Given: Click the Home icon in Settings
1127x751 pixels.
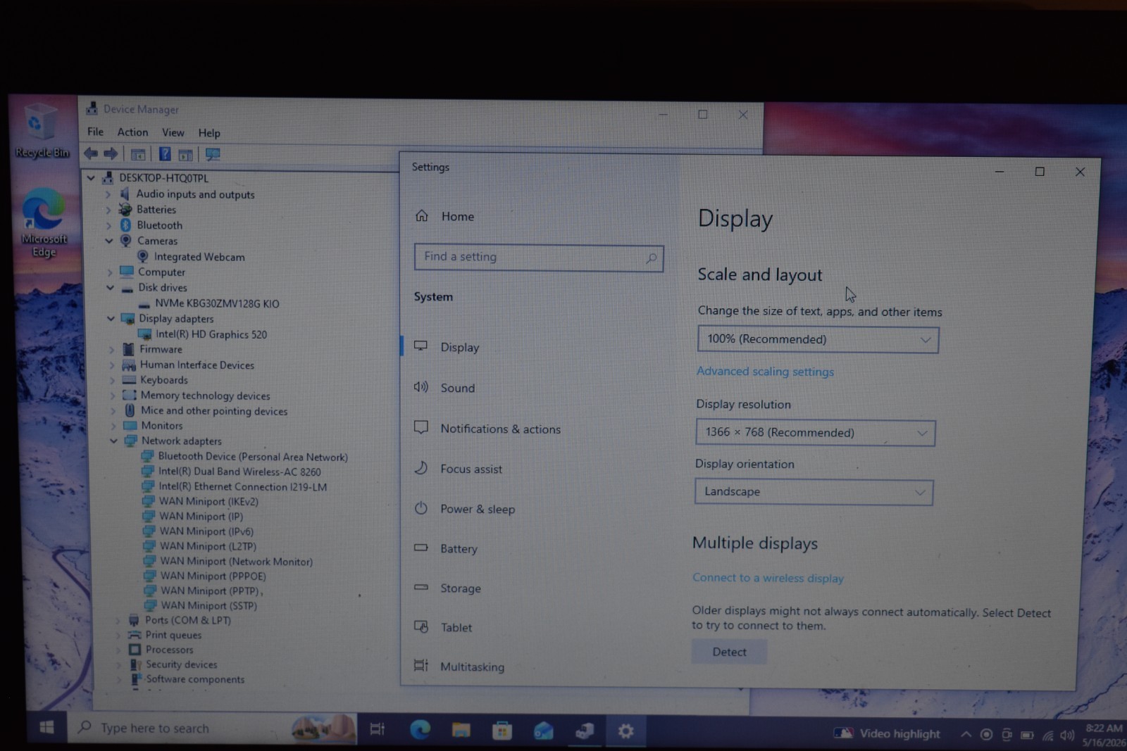Looking at the screenshot, I should pos(421,215).
